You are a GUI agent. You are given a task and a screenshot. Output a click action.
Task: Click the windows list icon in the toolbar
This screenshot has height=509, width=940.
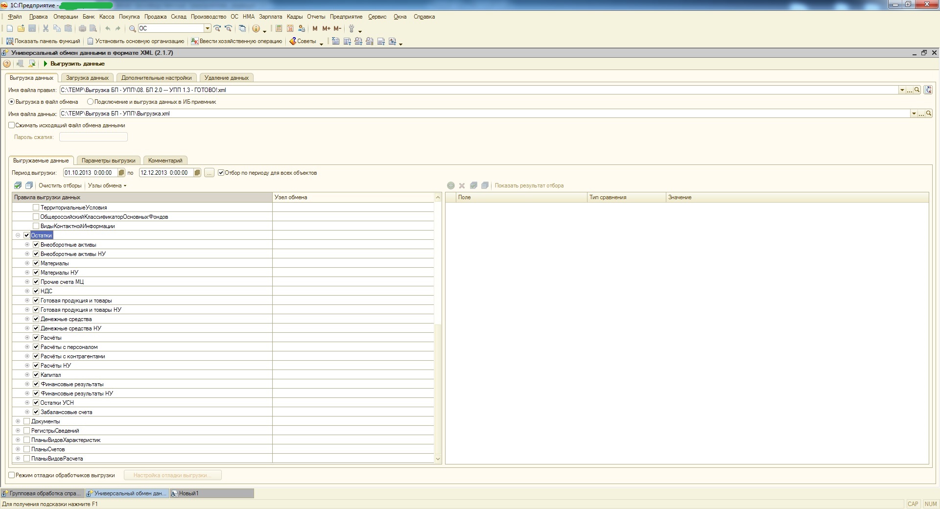(x=242, y=28)
